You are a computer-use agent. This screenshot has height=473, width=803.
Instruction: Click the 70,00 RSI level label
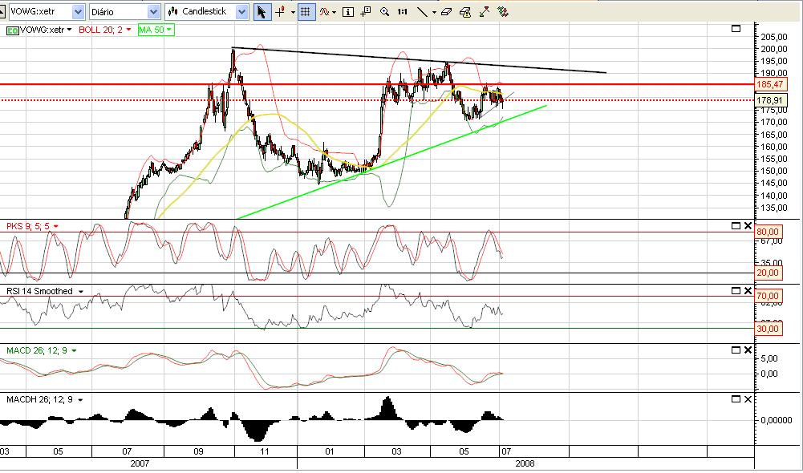click(x=768, y=296)
